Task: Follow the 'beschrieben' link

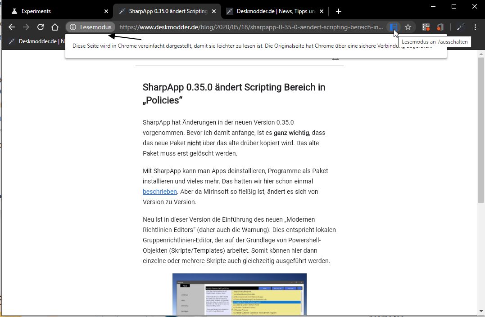Action: [159, 192]
